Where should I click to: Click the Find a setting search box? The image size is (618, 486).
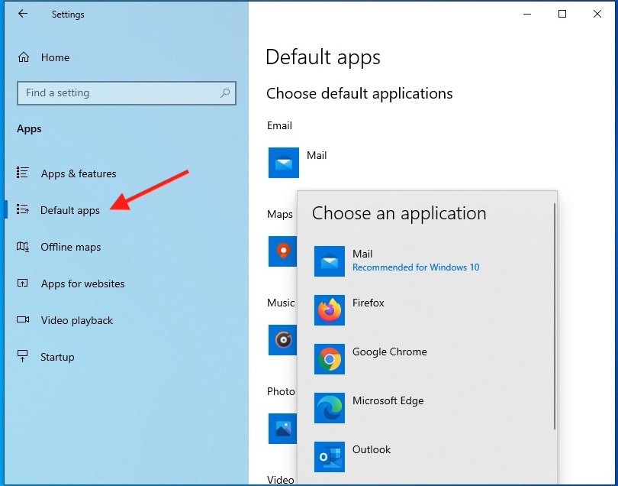pos(127,93)
